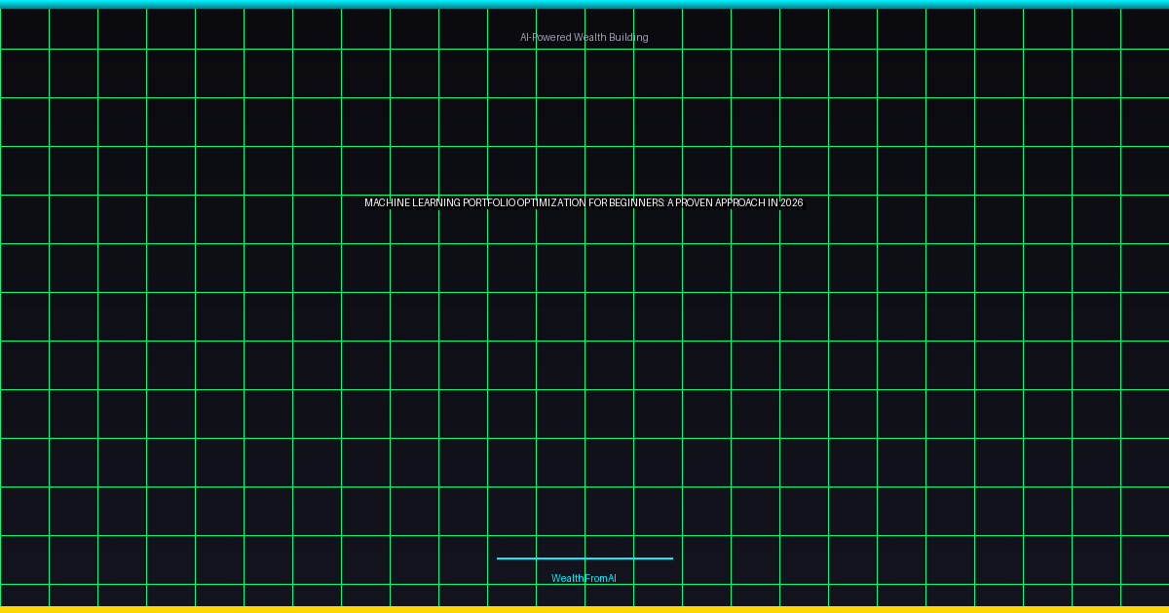
Task: Click the right end of the cyan divider
Action: point(669,559)
